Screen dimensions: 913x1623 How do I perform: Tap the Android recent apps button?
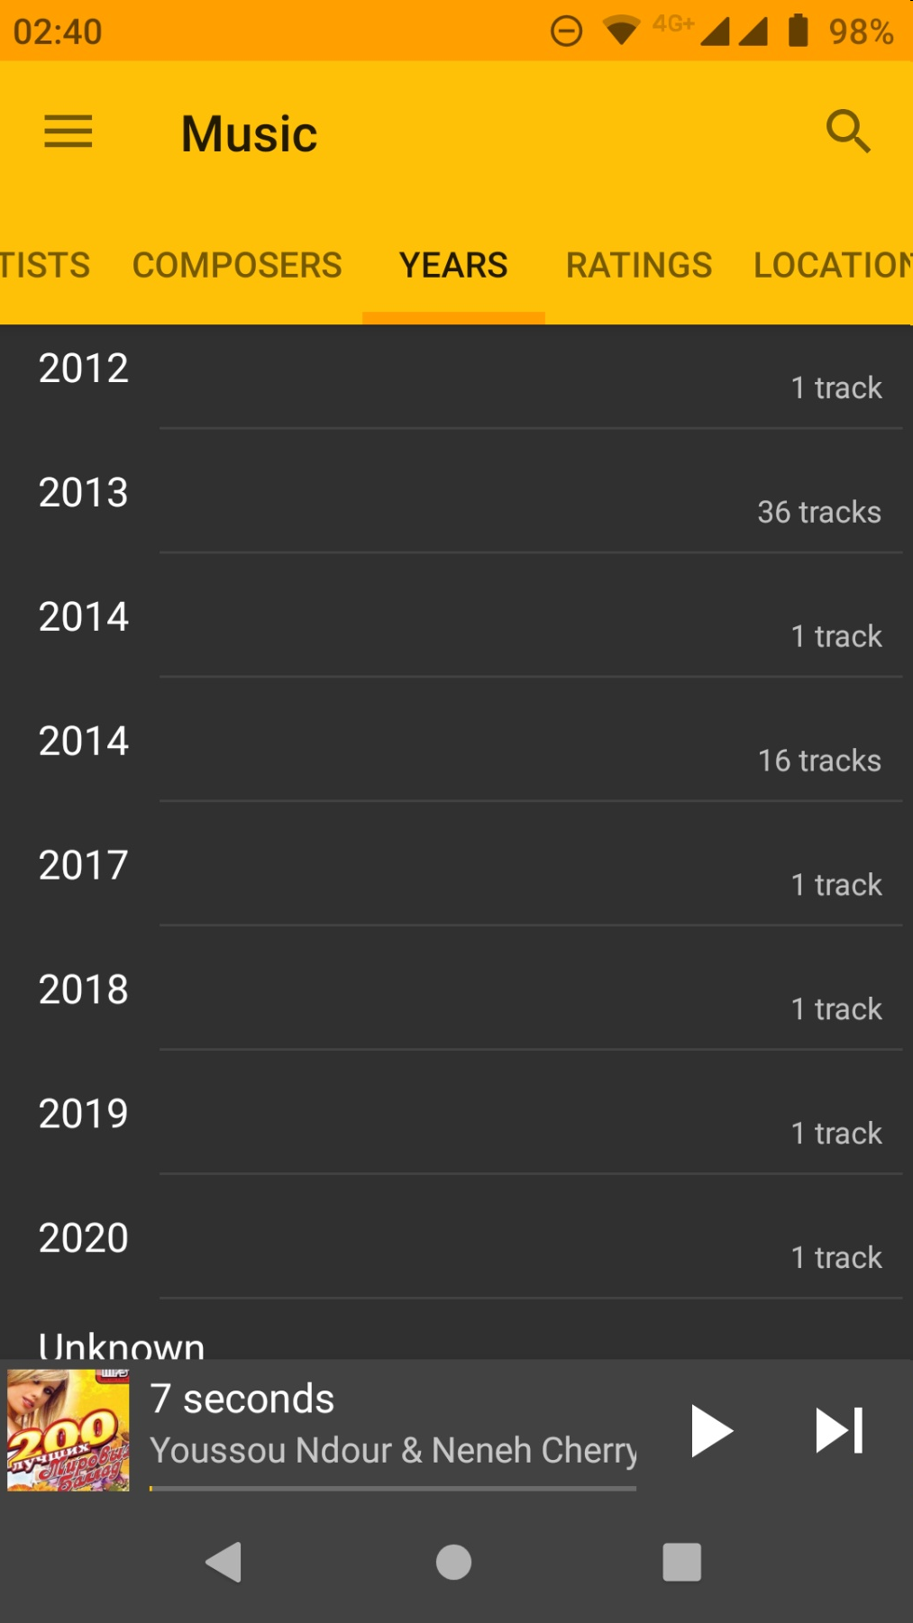[x=681, y=1562]
